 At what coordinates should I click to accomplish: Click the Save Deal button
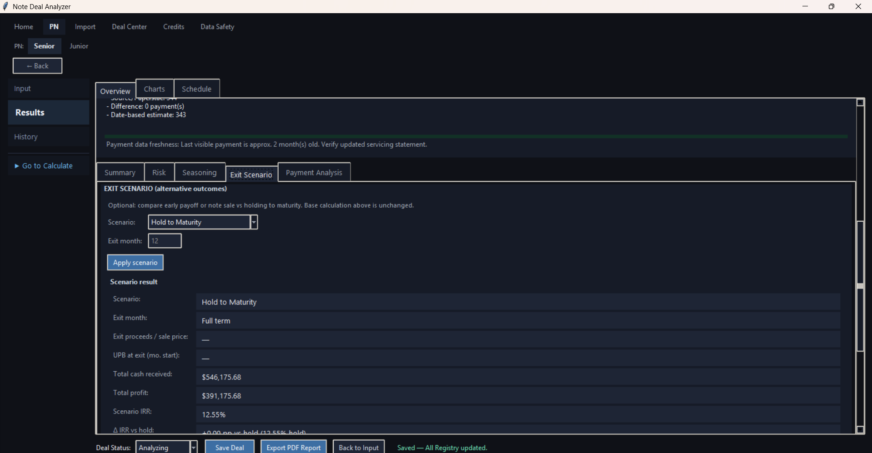click(230, 448)
